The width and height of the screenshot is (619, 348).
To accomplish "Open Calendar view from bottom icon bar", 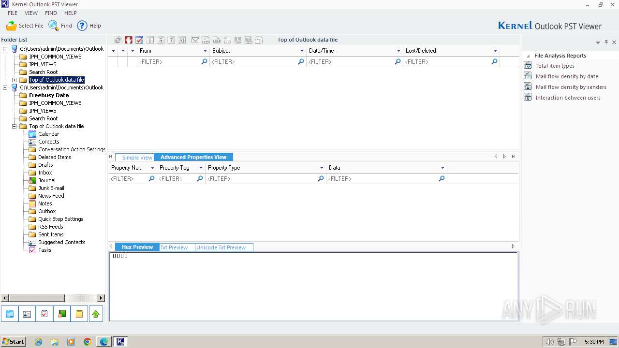I will pos(10,314).
